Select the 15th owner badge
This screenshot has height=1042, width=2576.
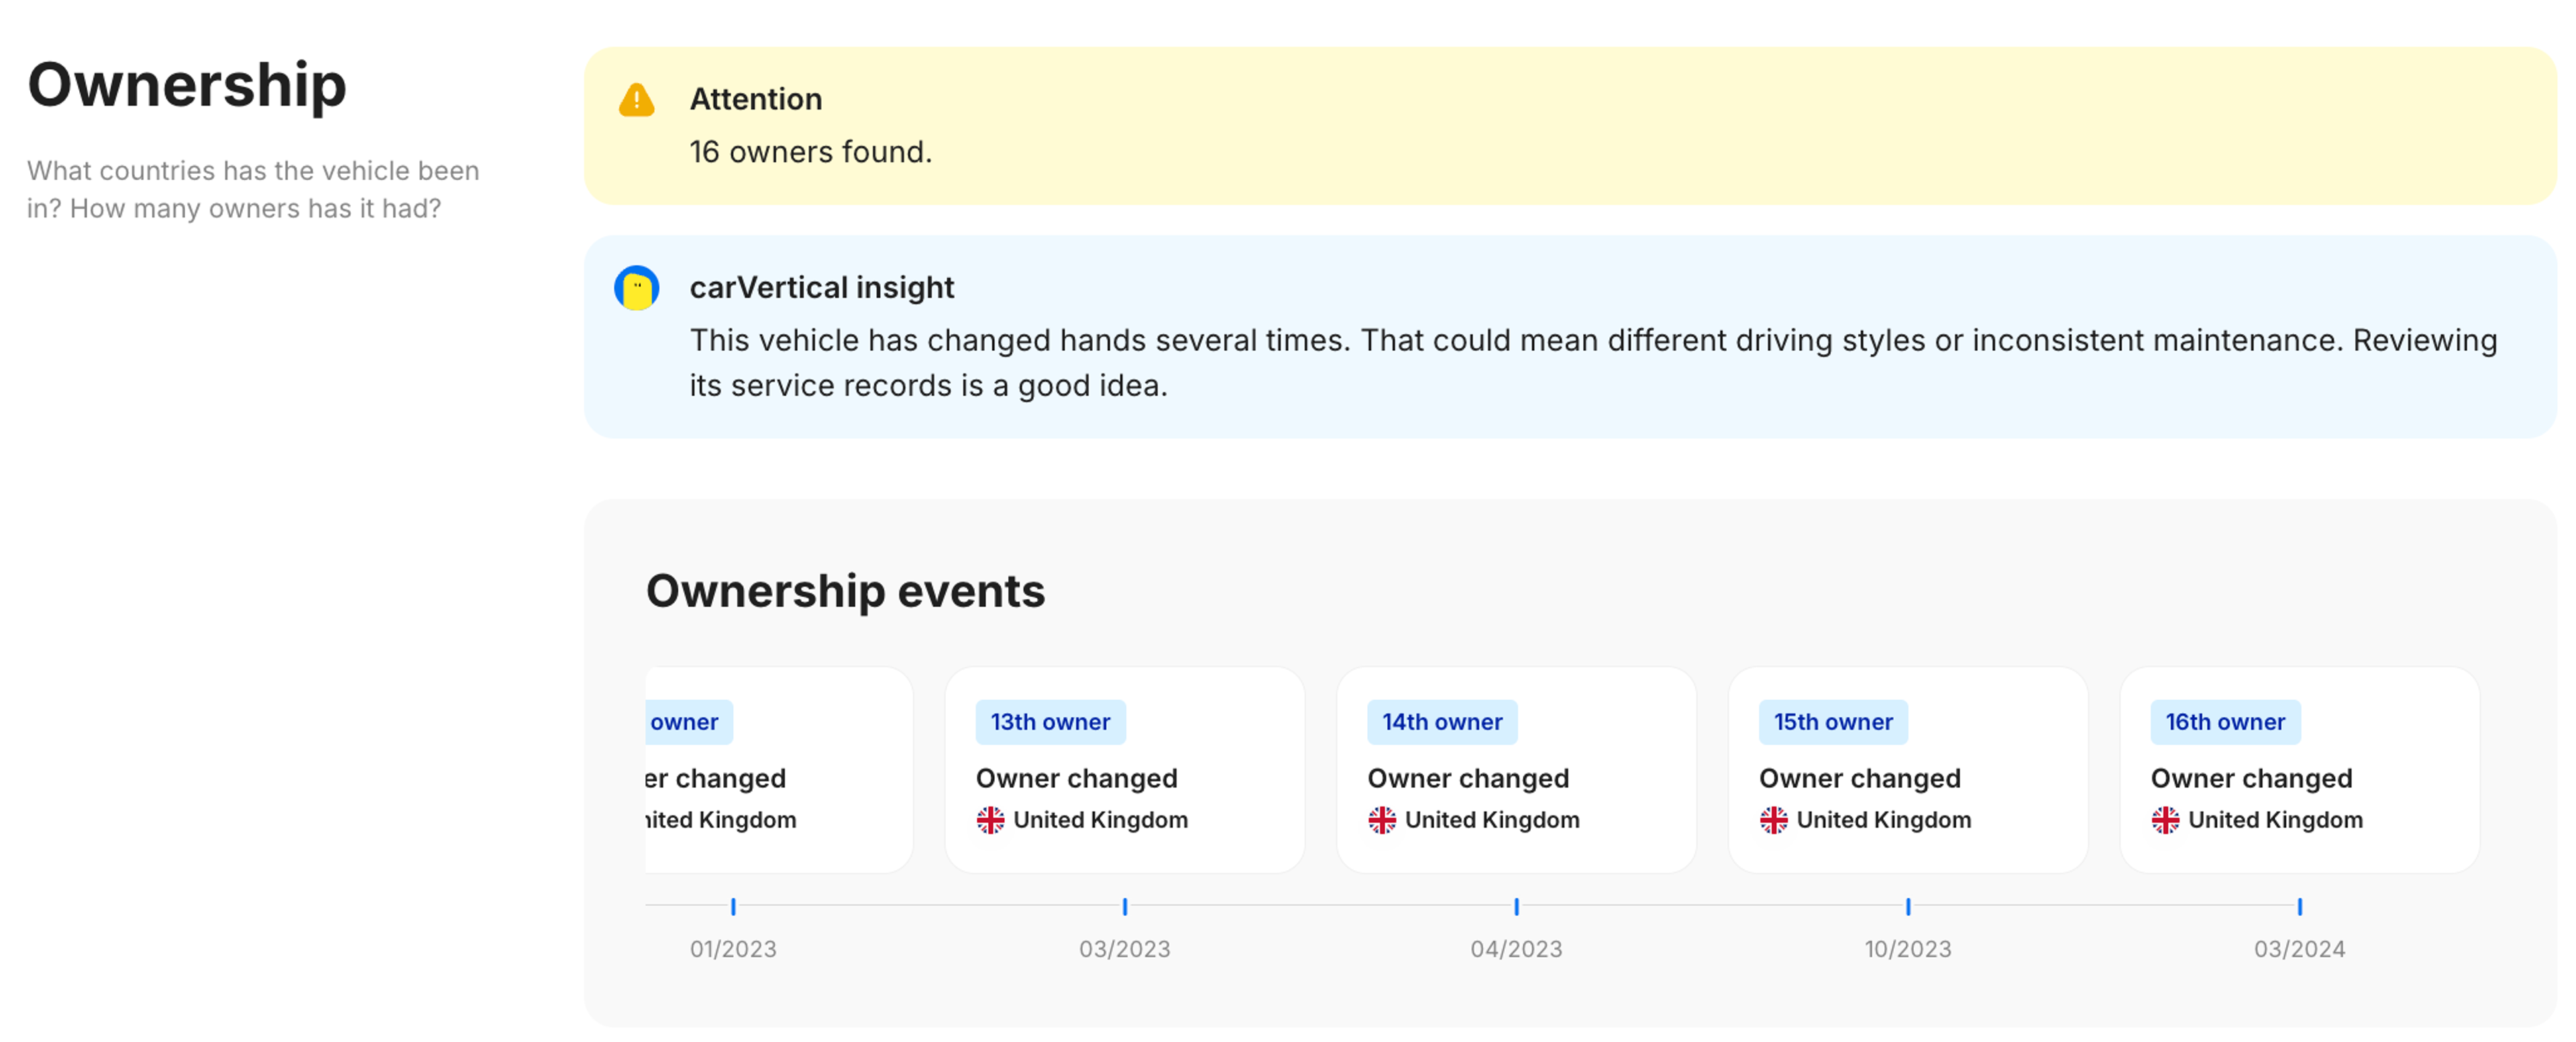point(1833,722)
